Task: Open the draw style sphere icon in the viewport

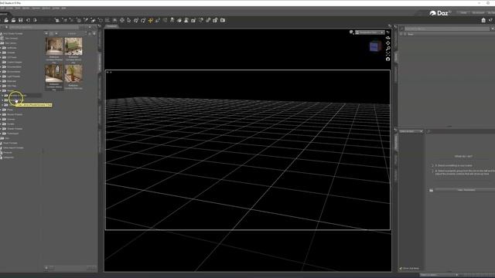Action: point(351,32)
